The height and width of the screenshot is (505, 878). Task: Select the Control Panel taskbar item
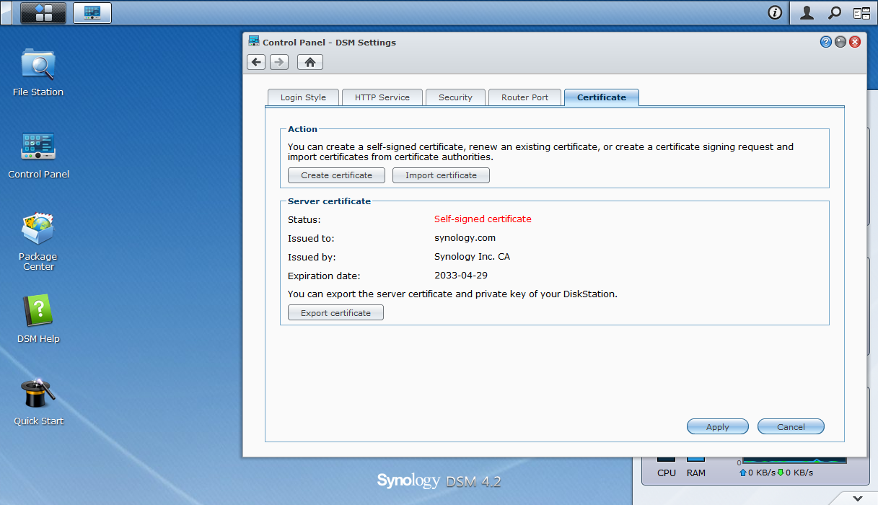pyautogui.click(x=92, y=12)
